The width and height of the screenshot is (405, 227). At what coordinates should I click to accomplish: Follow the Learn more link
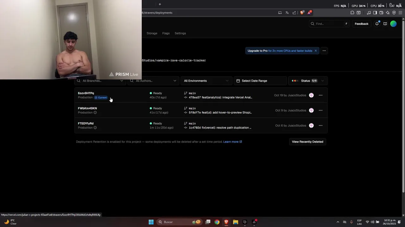pos(233,142)
